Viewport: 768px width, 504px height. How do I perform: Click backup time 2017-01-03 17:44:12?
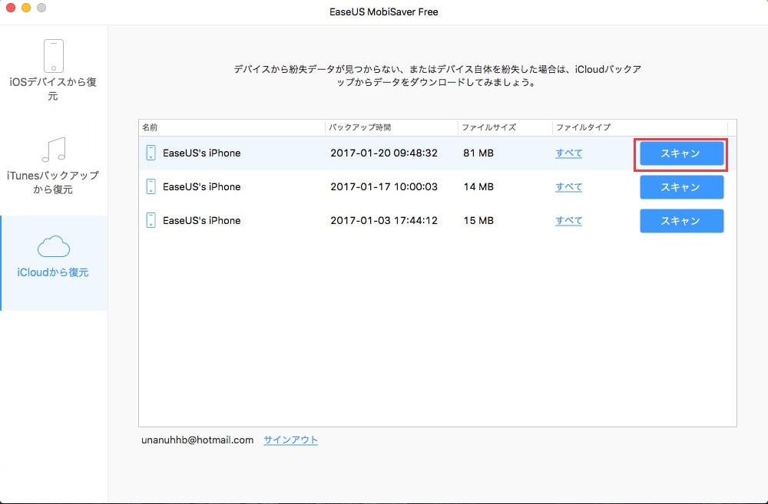coord(384,221)
